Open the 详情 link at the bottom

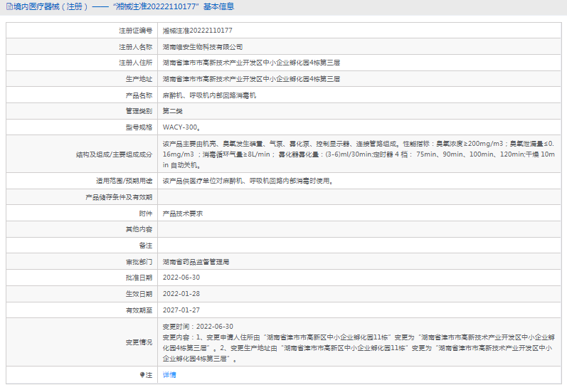[169, 374]
